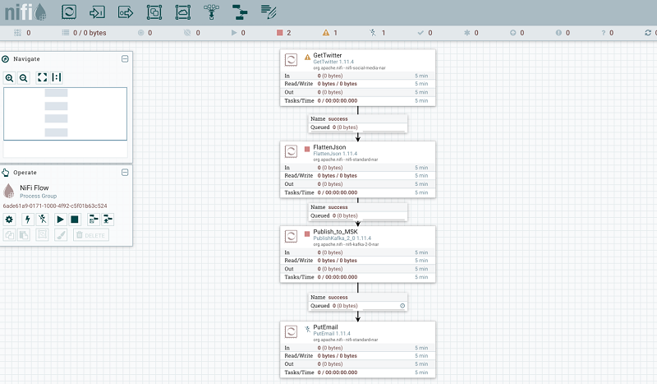The height and width of the screenshot is (384, 657).
Task: Collapse the Navigate panel
Action: point(125,59)
